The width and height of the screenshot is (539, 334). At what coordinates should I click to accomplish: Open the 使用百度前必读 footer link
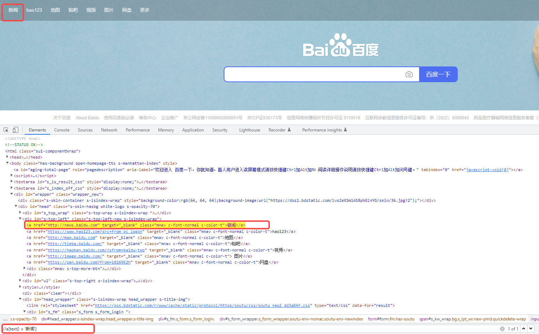pyautogui.click(x=119, y=118)
